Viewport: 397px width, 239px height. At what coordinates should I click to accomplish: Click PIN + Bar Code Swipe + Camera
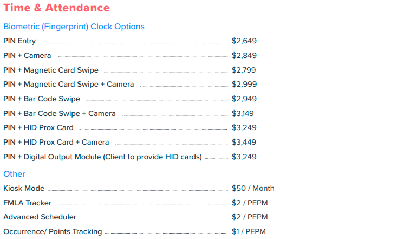coord(60,113)
